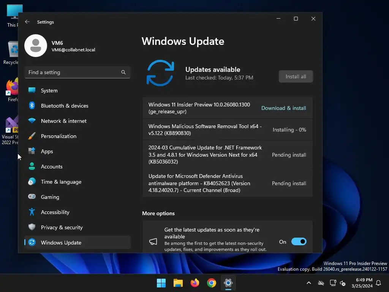Go to Bluetooth & devices
This screenshot has width=389, height=292.
(x=77, y=106)
